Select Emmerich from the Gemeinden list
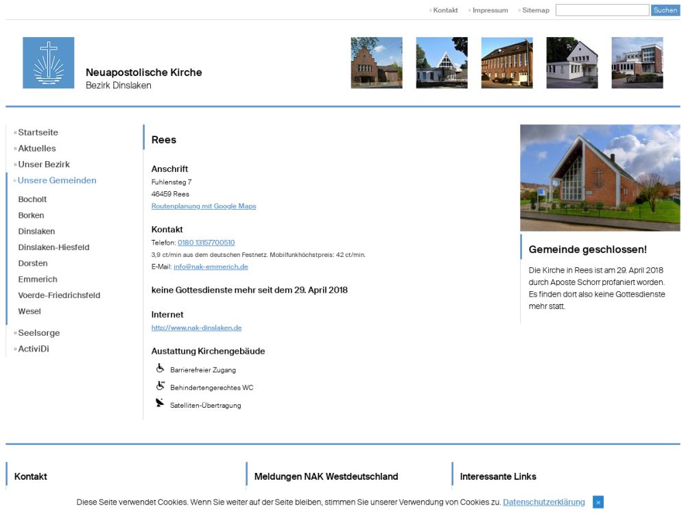 click(x=38, y=280)
